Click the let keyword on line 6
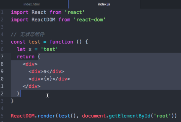 pyautogui.click(x=21, y=49)
